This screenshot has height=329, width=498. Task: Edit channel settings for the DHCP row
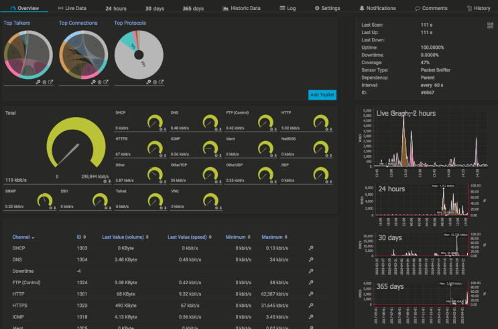[311, 248]
